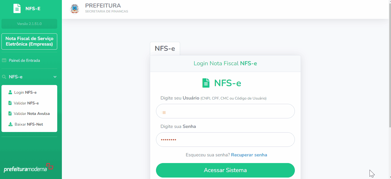Screen dimensions: 391x179
Task: Follow the Recuperar senha link
Action: coord(249,155)
